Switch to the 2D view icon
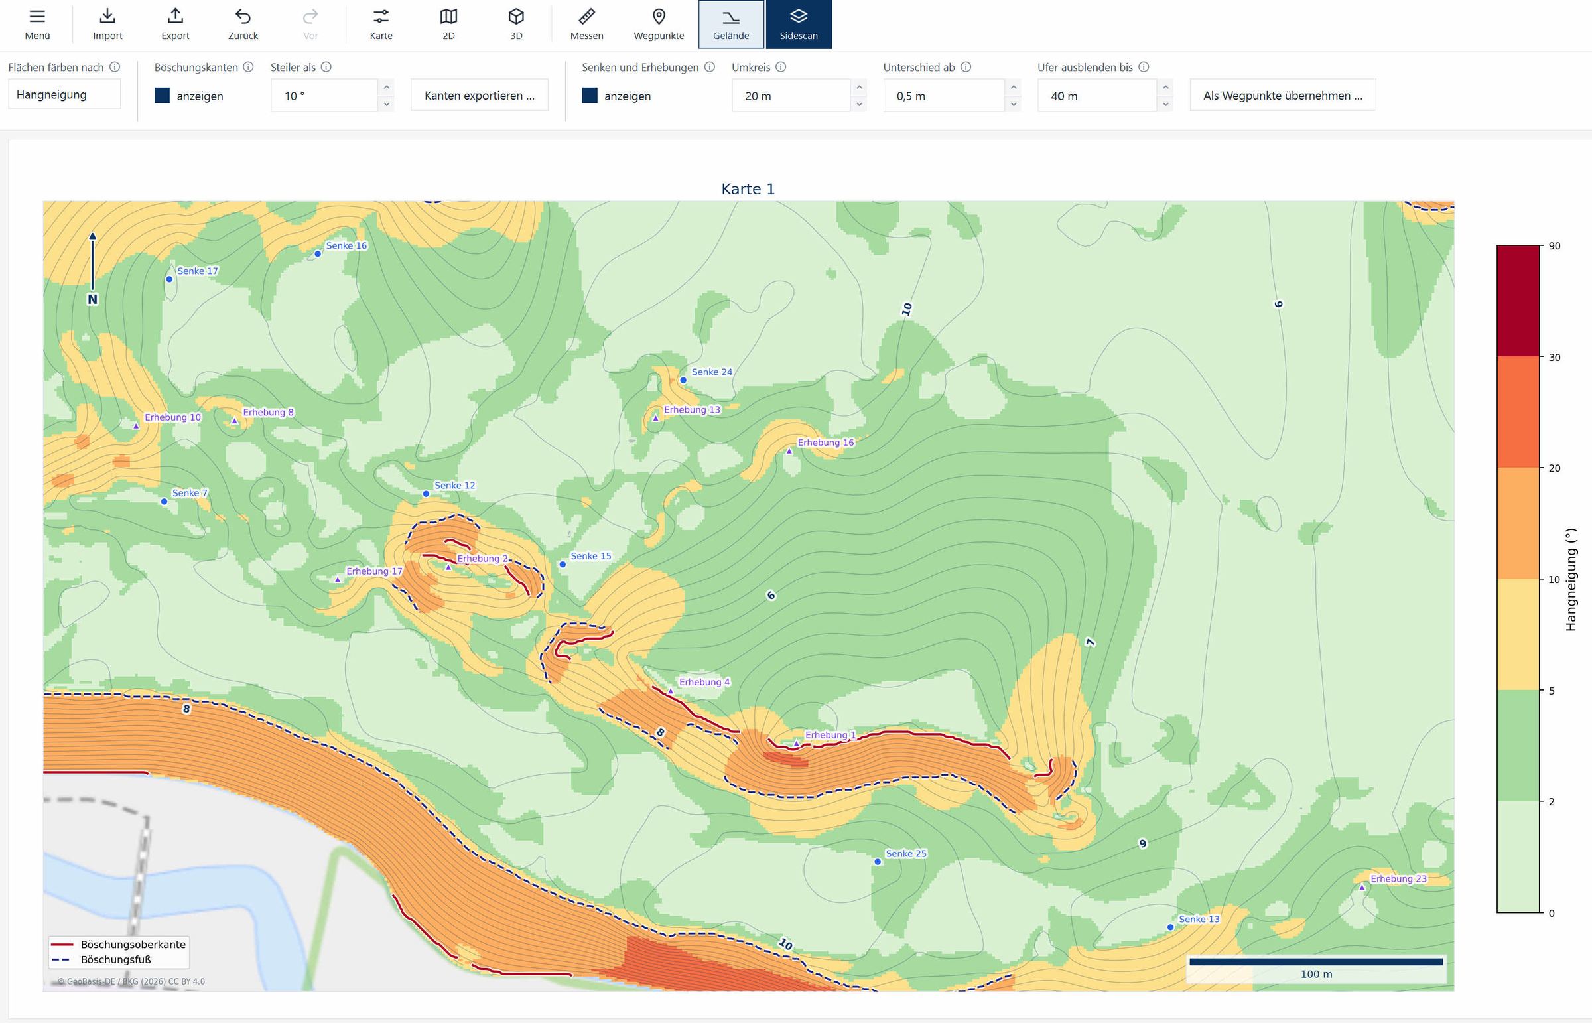This screenshot has width=1592, height=1023. point(449,16)
